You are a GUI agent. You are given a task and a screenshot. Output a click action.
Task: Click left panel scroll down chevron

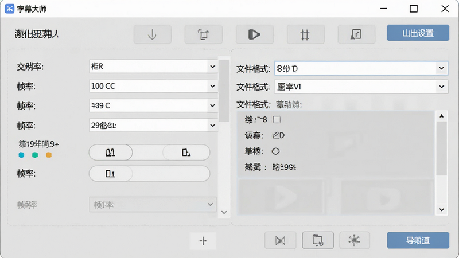pos(224,212)
